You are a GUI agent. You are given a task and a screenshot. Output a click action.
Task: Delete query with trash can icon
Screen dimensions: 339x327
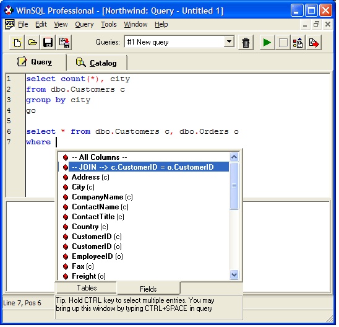click(x=246, y=42)
